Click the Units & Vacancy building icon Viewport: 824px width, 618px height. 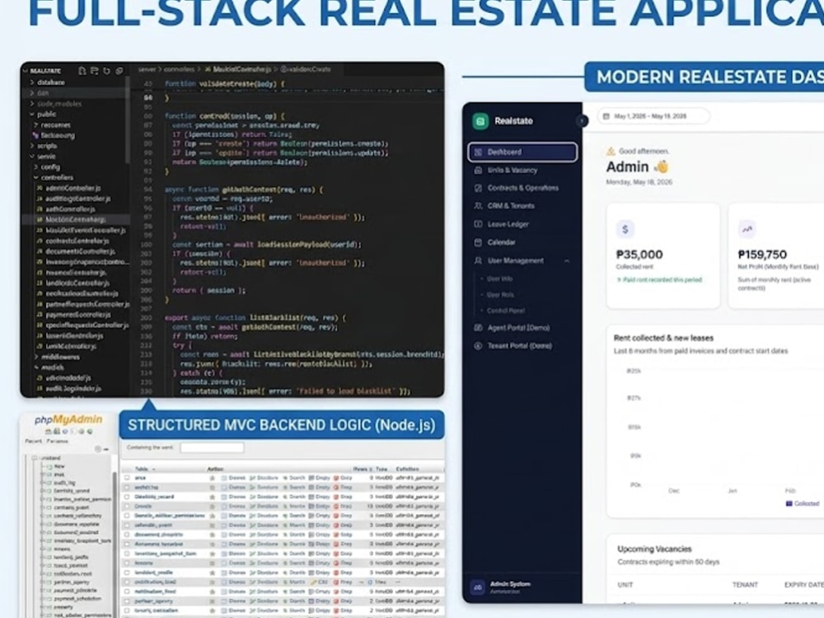pos(478,171)
